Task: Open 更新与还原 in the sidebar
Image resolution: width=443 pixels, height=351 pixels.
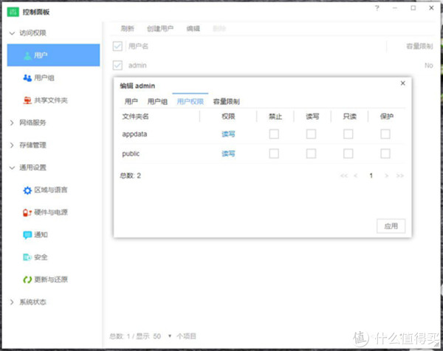Action: pyautogui.click(x=27, y=280)
